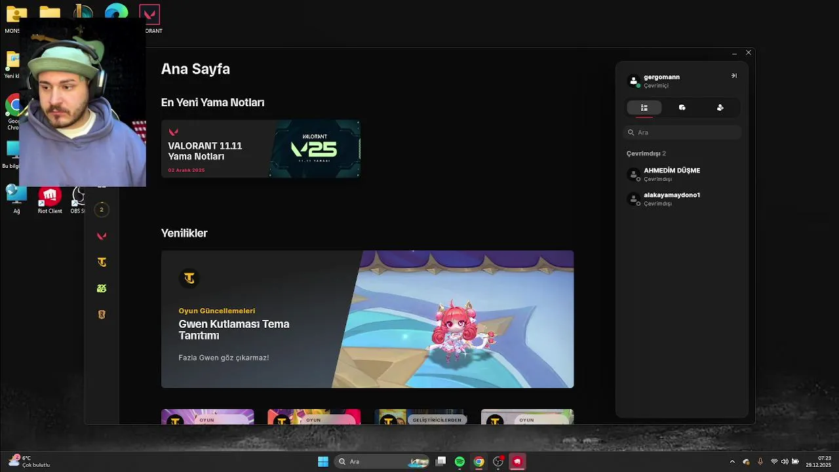This screenshot has width=839, height=472.
Task: Click the microphone tray icon
Action: click(x=760, y=462)
